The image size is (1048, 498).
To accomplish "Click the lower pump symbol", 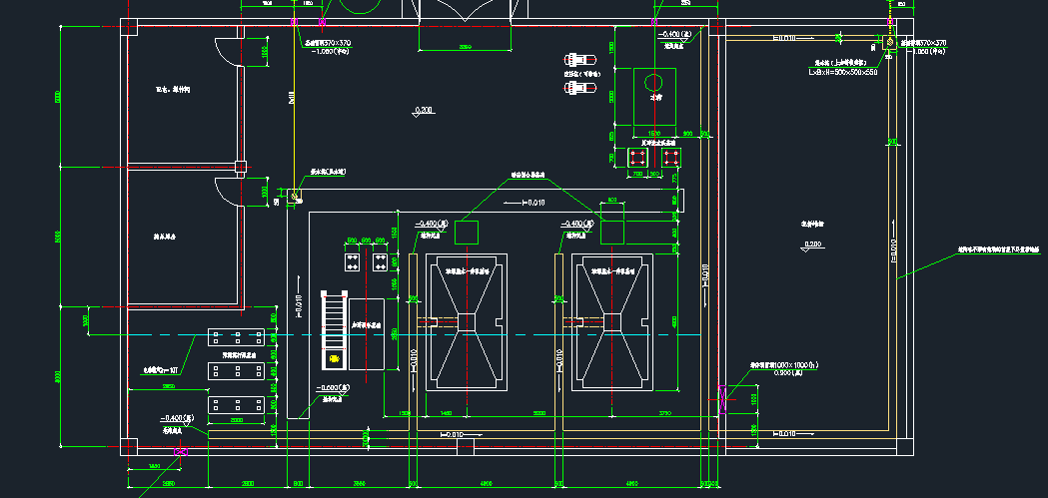I will coord(575,88).
